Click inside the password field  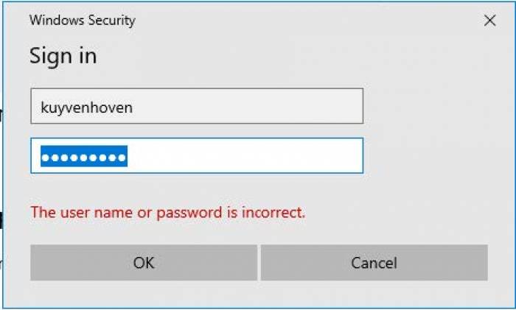pyautogui.click(x=197, y=155)
